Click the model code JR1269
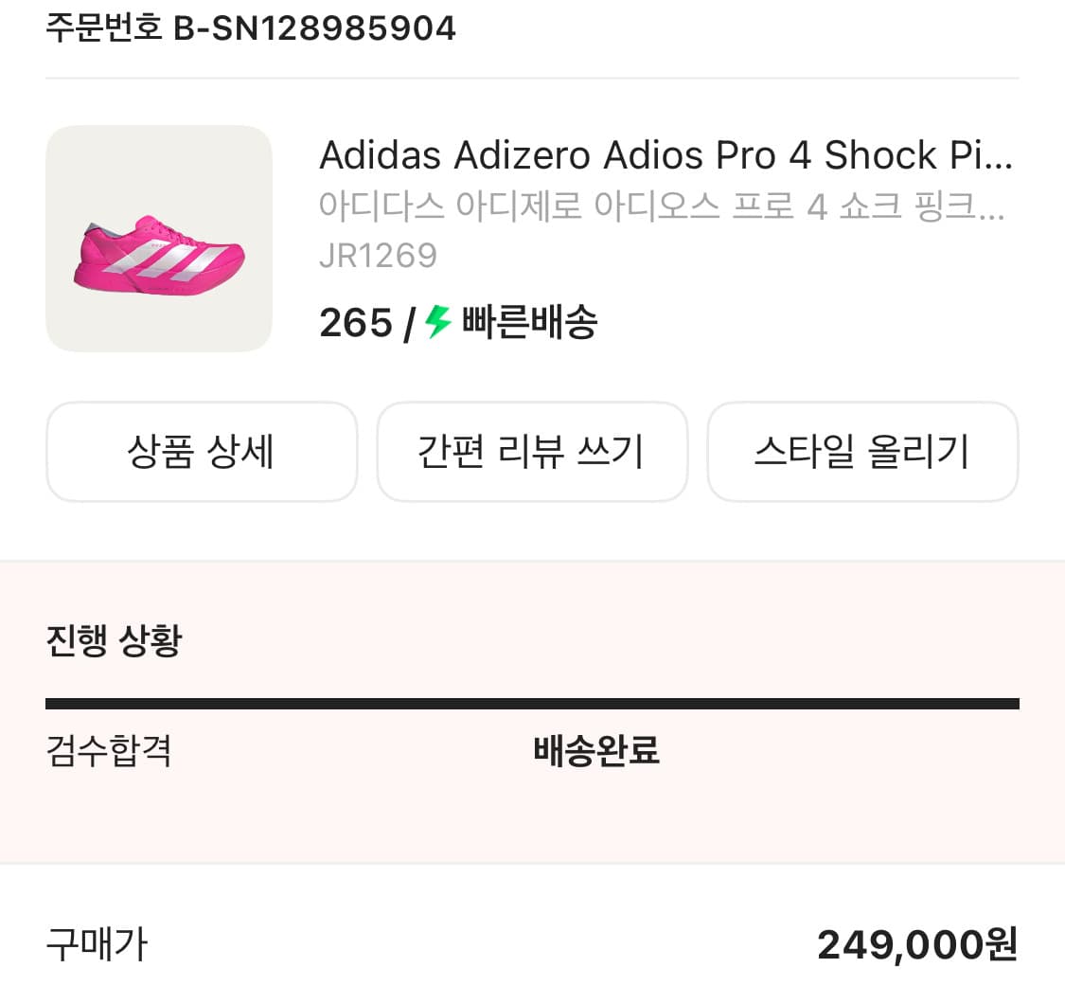 tap(378, 254)
